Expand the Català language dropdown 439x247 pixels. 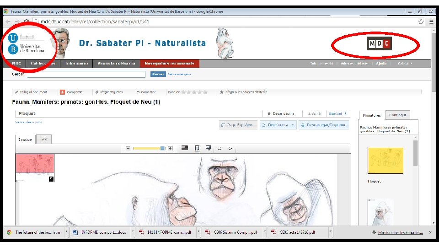tap(405, 64)
